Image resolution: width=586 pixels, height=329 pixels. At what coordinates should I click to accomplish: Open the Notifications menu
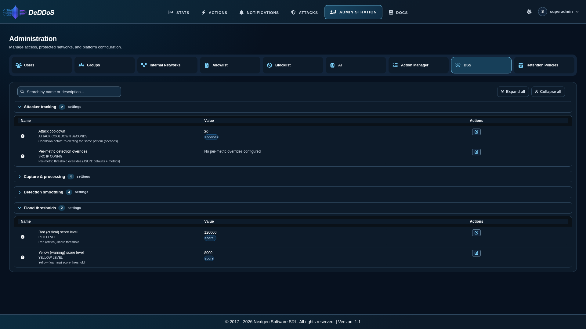pos(259,12)
